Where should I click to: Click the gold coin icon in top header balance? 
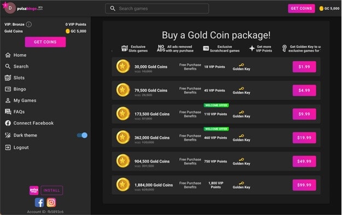(321, 9)
